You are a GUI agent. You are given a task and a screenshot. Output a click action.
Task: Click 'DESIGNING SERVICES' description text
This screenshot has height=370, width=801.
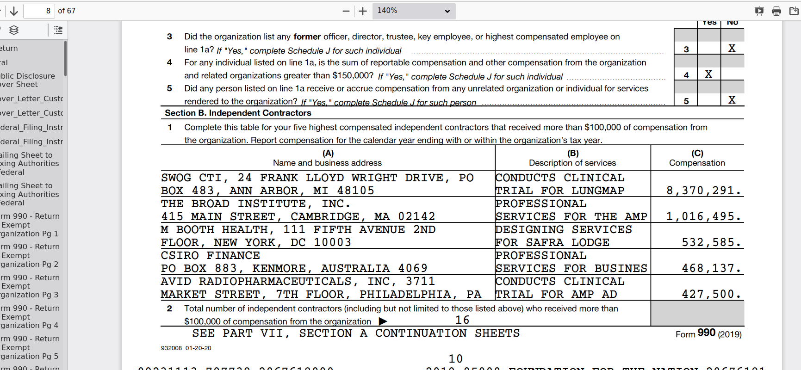564,230
